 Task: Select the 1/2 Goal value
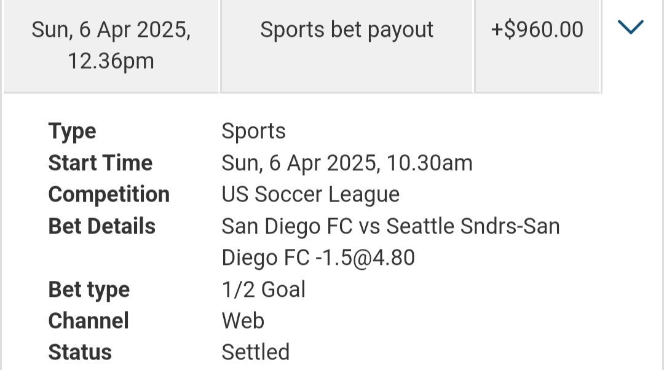(x=263, y=289)
